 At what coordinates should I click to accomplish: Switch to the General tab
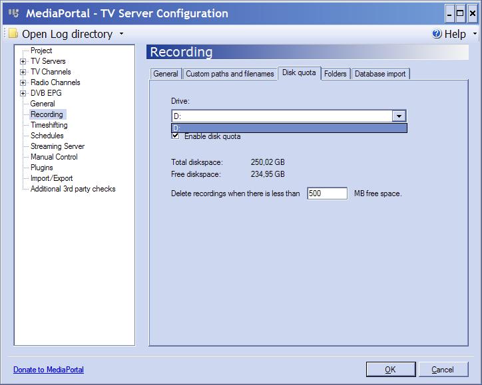pos(166,74)
